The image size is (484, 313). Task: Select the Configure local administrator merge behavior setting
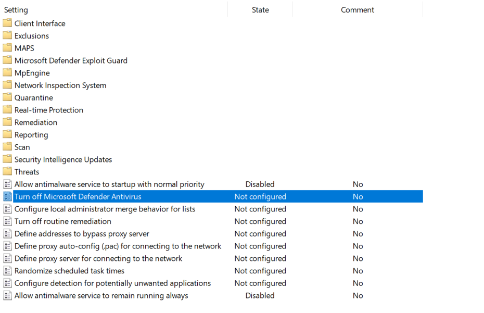pos(105,209)
